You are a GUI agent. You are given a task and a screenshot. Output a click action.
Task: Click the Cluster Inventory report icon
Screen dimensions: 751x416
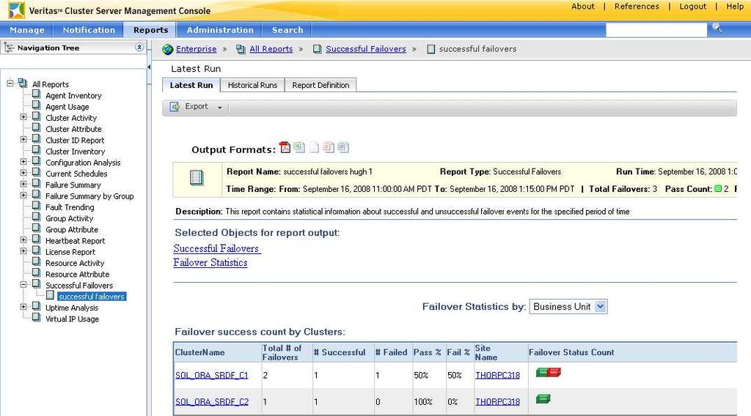[x=37, y=150]
